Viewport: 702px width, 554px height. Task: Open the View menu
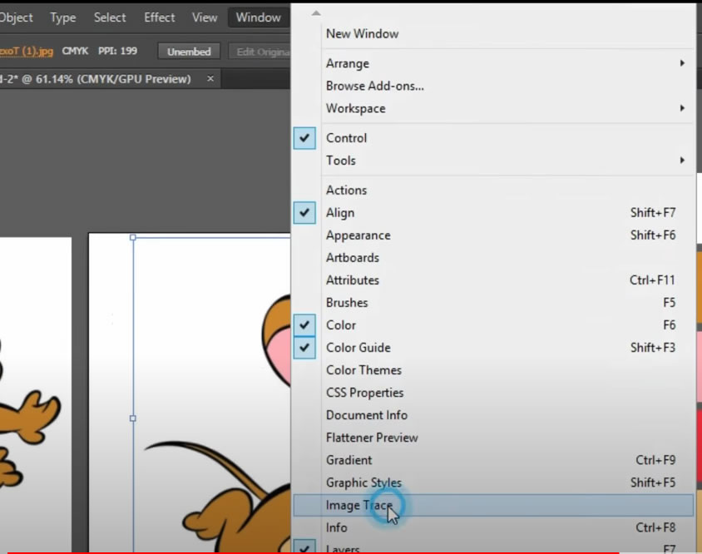tap(205, 17)
